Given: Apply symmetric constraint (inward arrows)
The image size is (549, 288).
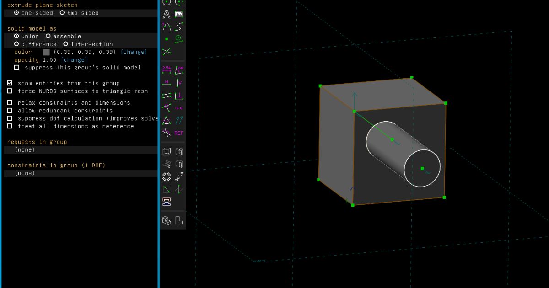Looking at the screenshot, I should click(179, 108).
